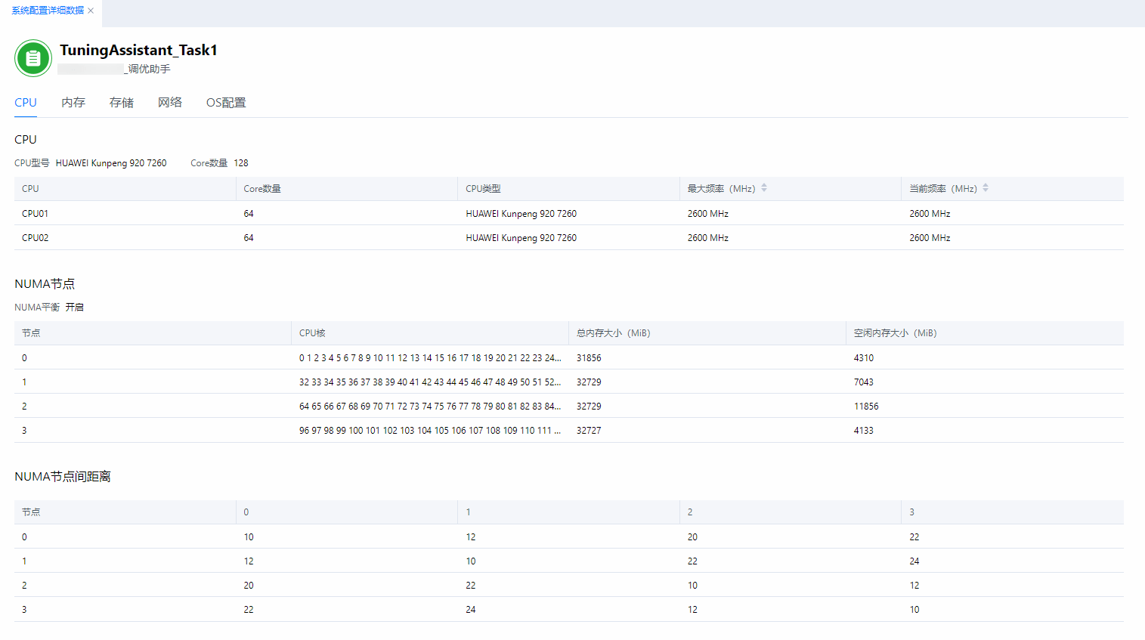Viewport: 1145px width, 640px height.
Task: Click node 2 CPU core list starting 64
Action: click(x=430, y=407)
